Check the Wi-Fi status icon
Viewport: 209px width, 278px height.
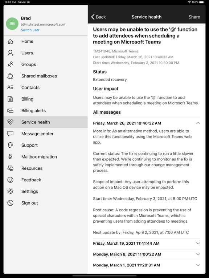pyautogui.click(x=189, y=2)
